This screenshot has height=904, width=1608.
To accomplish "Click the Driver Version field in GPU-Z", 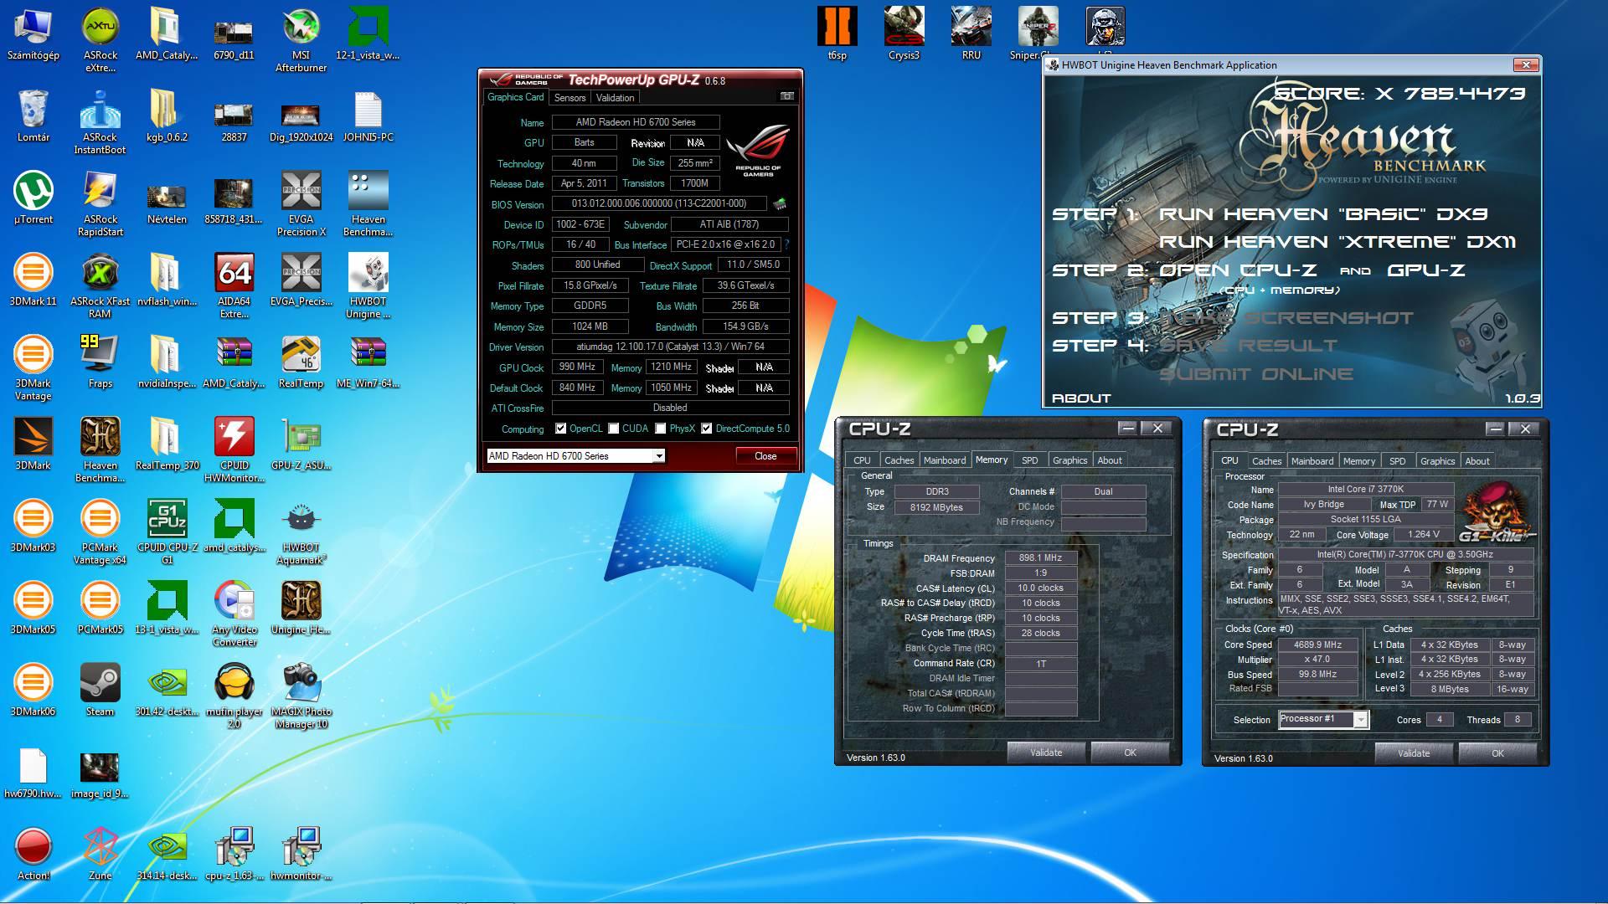I will click(x=671, y=347).
